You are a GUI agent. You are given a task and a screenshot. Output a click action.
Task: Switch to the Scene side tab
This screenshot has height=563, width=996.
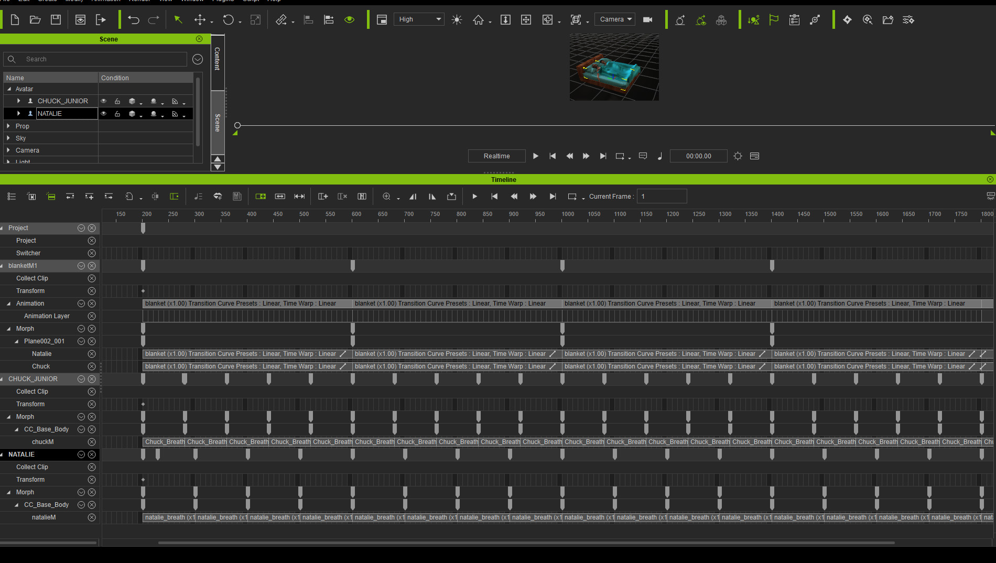(x=218, y=123)
